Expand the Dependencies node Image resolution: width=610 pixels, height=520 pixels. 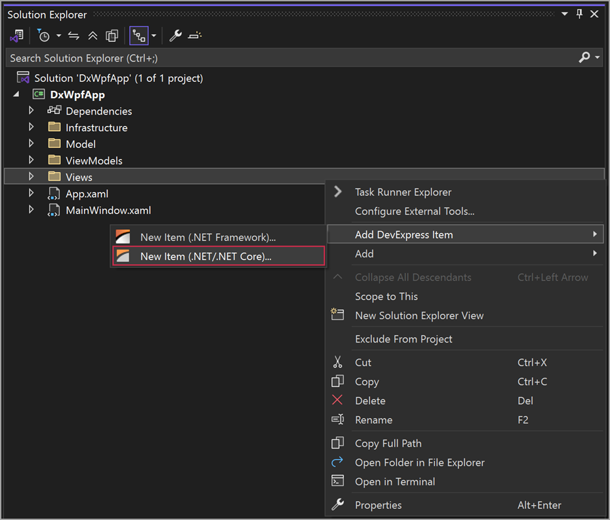[x=31, y=111]
